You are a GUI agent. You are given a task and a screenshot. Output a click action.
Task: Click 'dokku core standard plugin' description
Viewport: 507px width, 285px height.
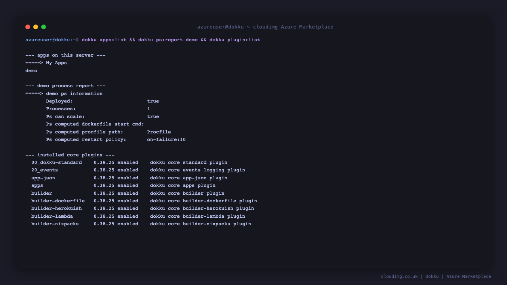coord(189,163)
